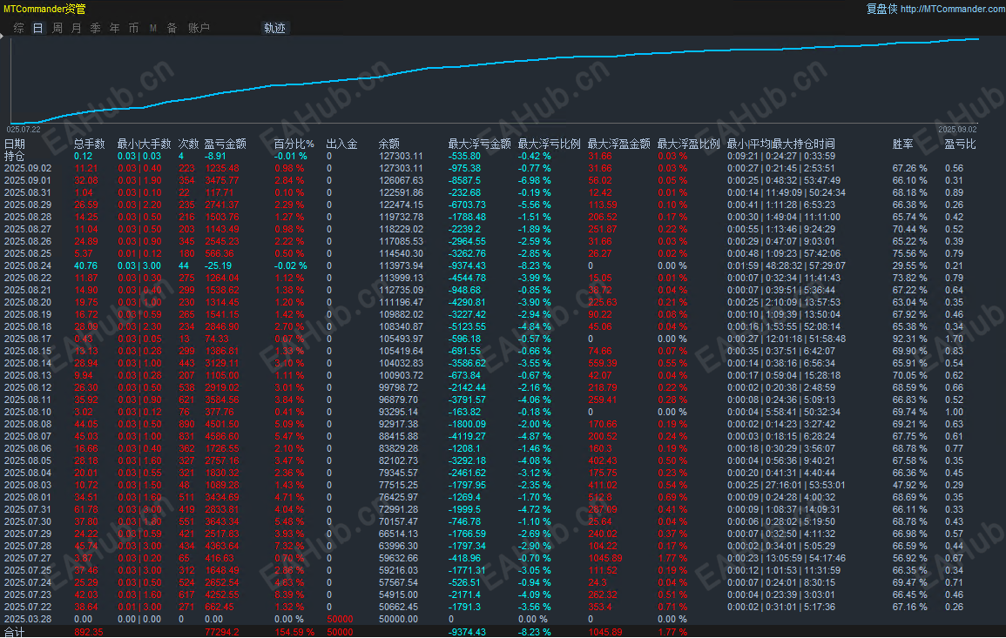The height and width of the screenshot is (638, 1006).
Task: Select the 2025.07.22 row date
Action: 28,608
